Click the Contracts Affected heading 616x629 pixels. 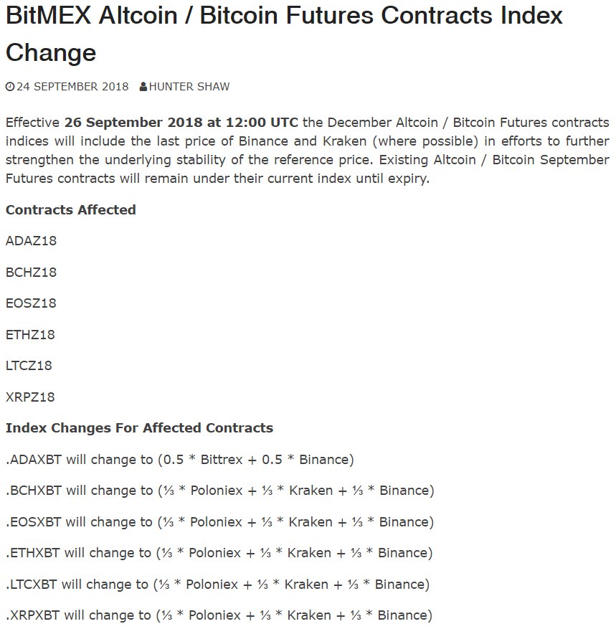[71, 210]
